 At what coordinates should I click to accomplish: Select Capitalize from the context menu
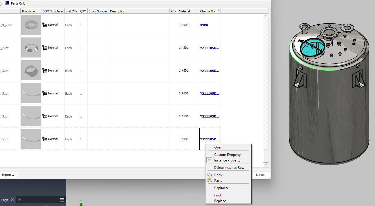tap(221, 188)
